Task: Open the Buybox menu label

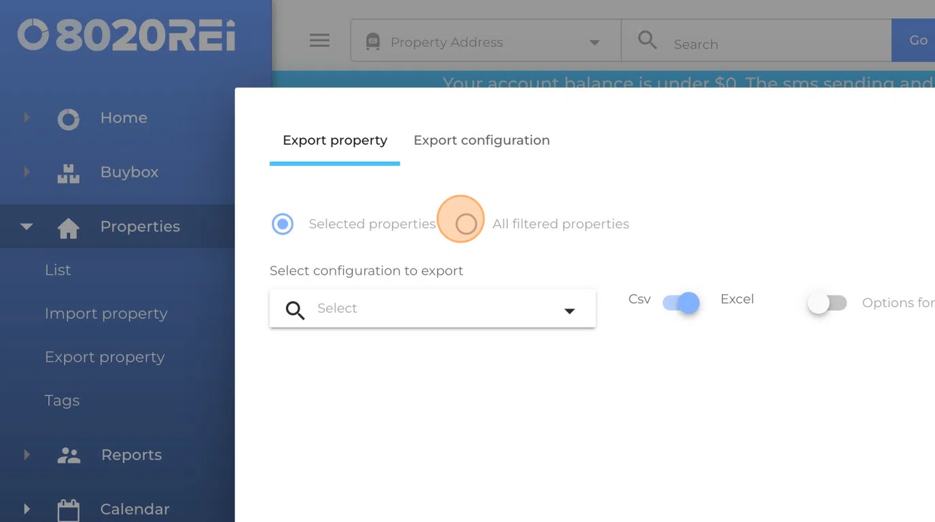Action: click(x=129, y=172)
